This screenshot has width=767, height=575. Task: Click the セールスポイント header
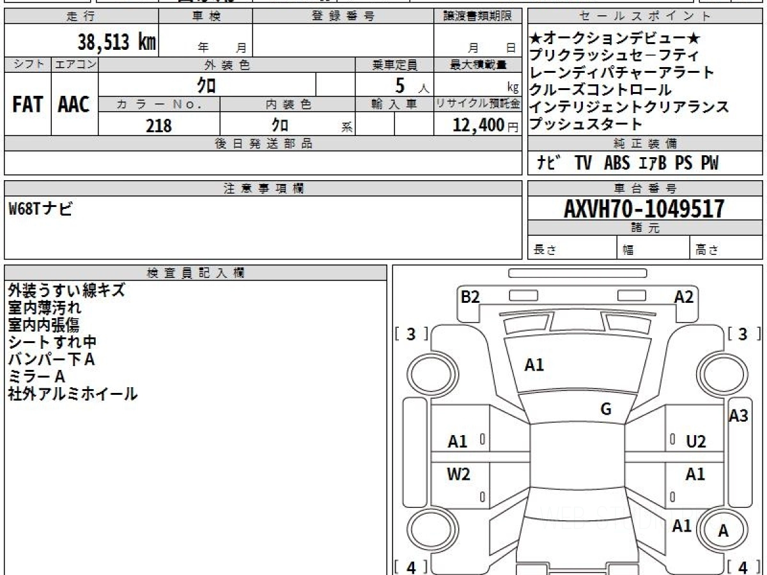coord(646,17)
